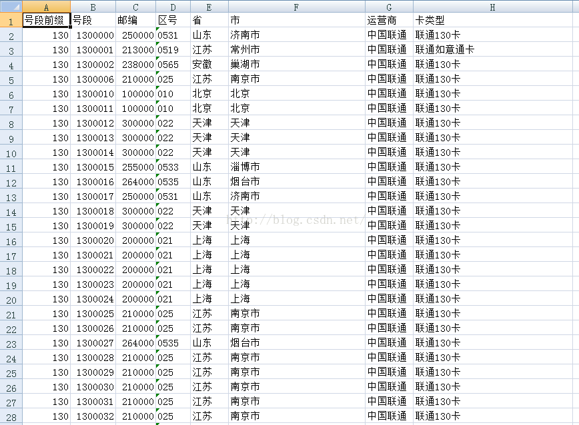Click cell with number 1300010
The image size is (579, 425).
point(93,94)
